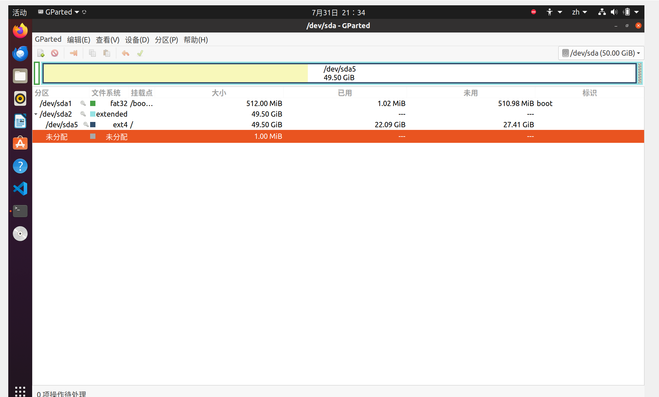
Task: Open the 分区(P) menu
Action: [x=167, y=39]
